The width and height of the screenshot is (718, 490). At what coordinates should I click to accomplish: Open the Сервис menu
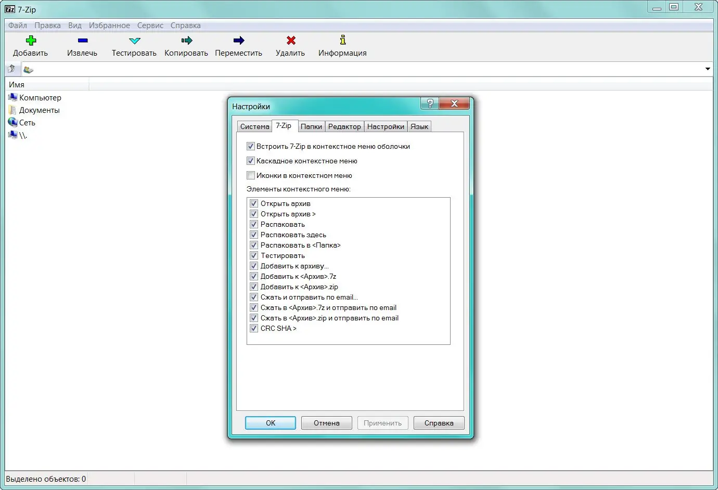click(x=150, y=25)
